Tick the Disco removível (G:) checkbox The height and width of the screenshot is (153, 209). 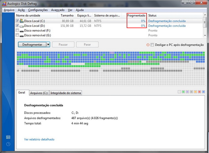(x=17, y=35)
